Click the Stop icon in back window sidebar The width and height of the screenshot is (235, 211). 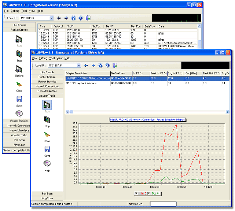[19, 54]
